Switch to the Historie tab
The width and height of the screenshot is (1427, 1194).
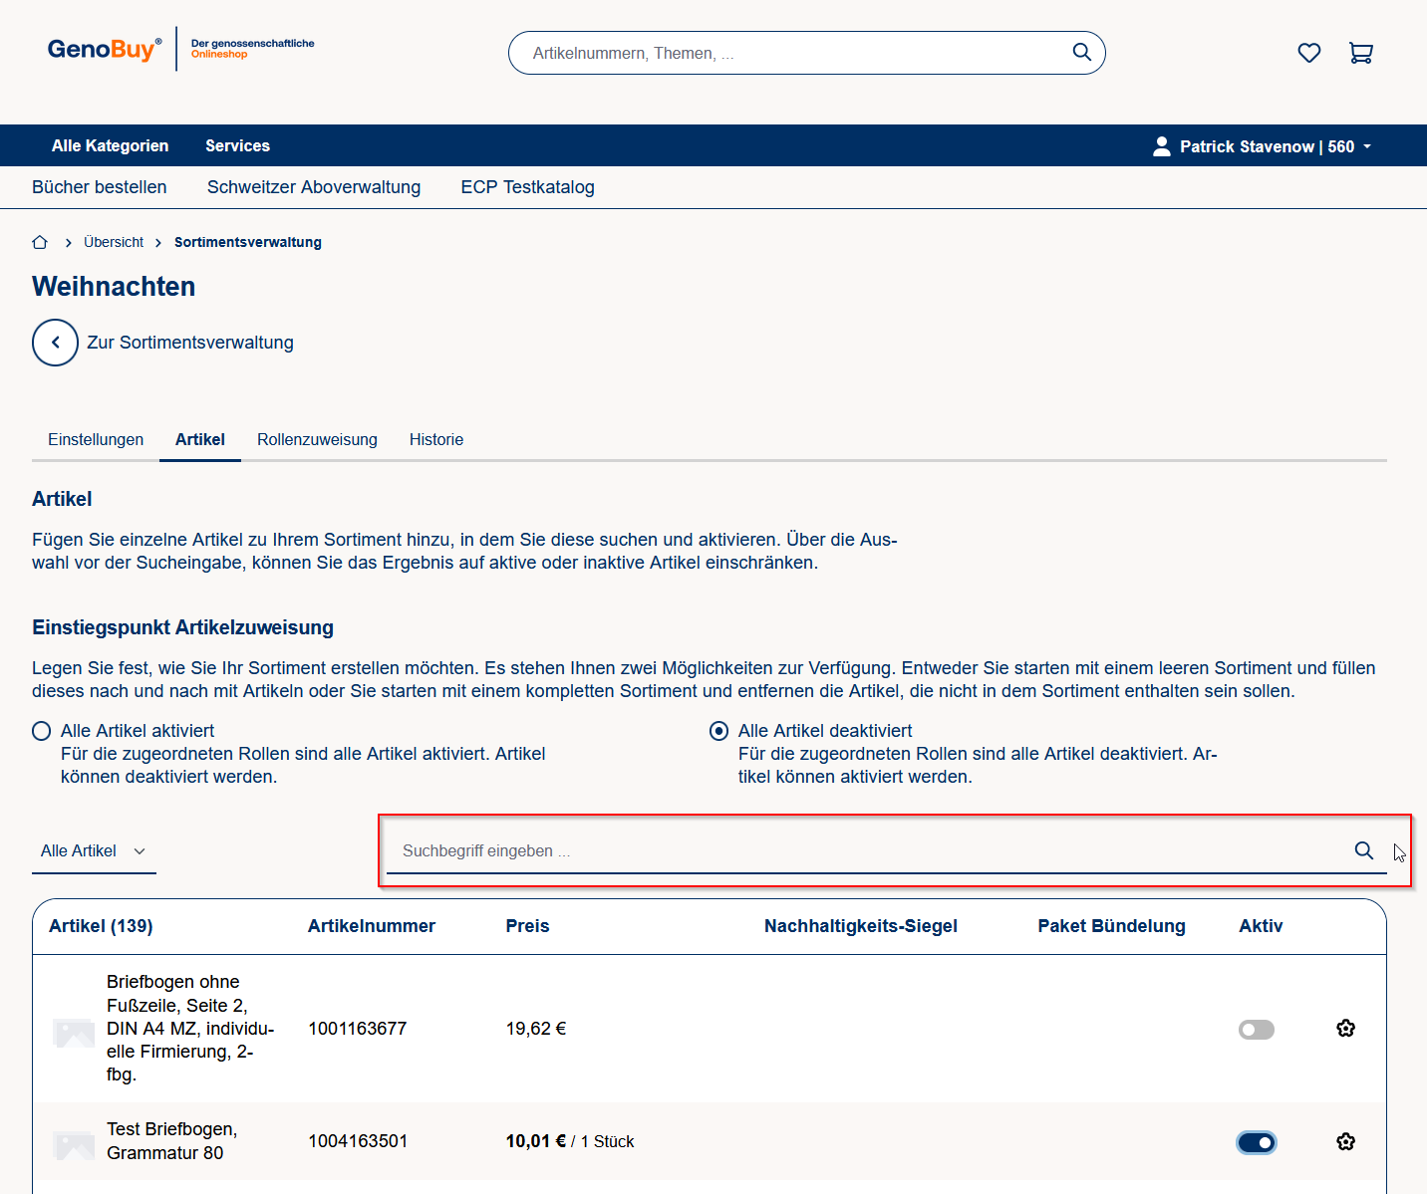pos(435,439)
